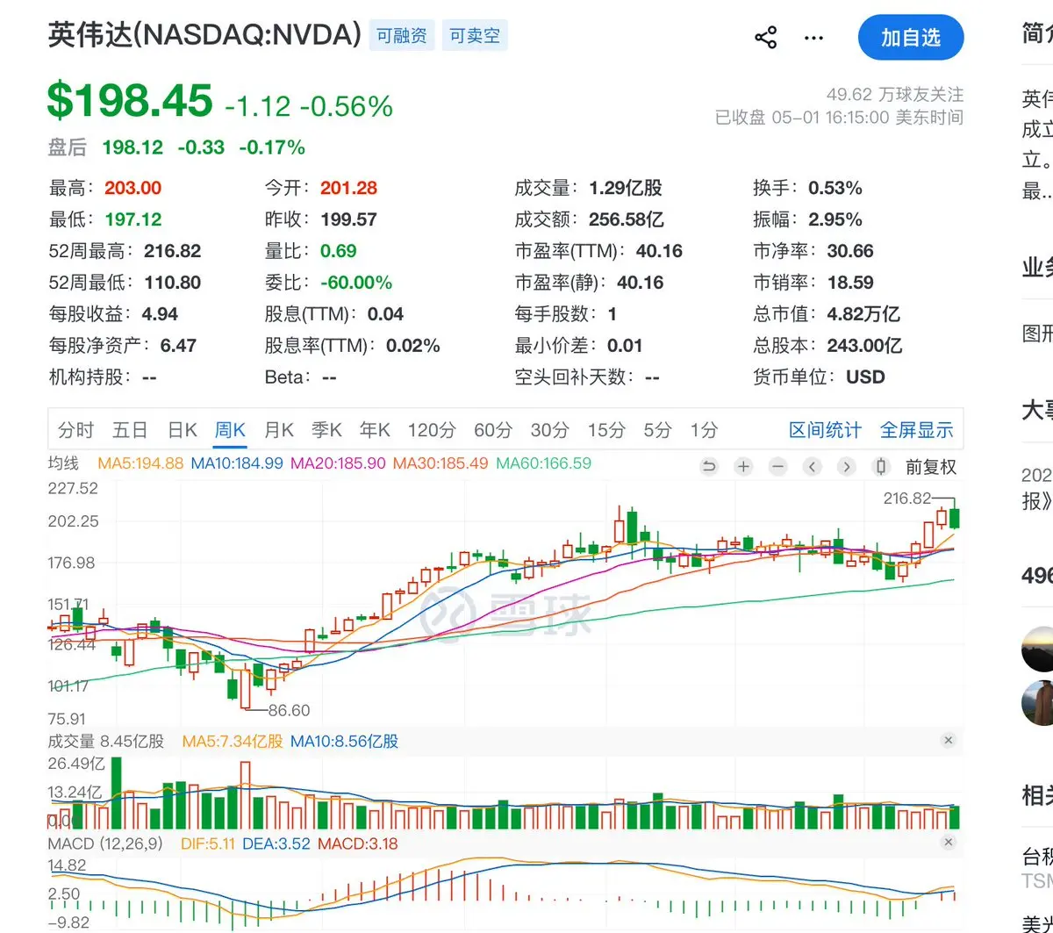Screen dimensions: 1053x933
Task: Click the 振幅 value 2.95%
Action: tap(835, 219)
